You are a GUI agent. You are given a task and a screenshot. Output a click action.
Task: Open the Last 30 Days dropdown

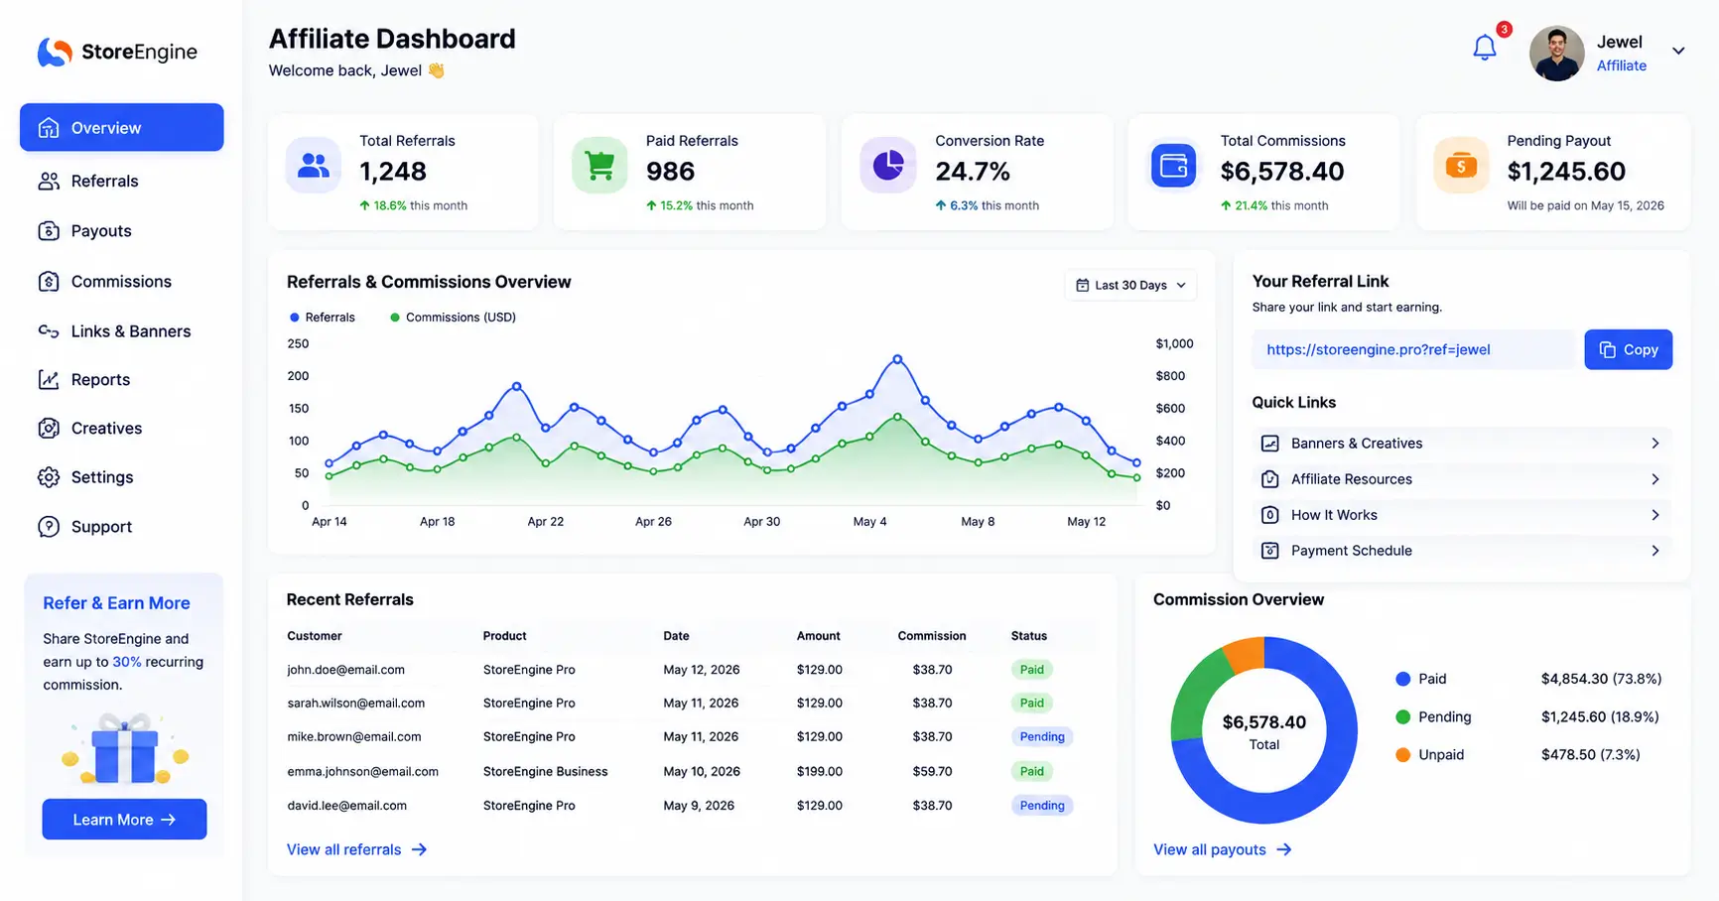coord(1130,285)
